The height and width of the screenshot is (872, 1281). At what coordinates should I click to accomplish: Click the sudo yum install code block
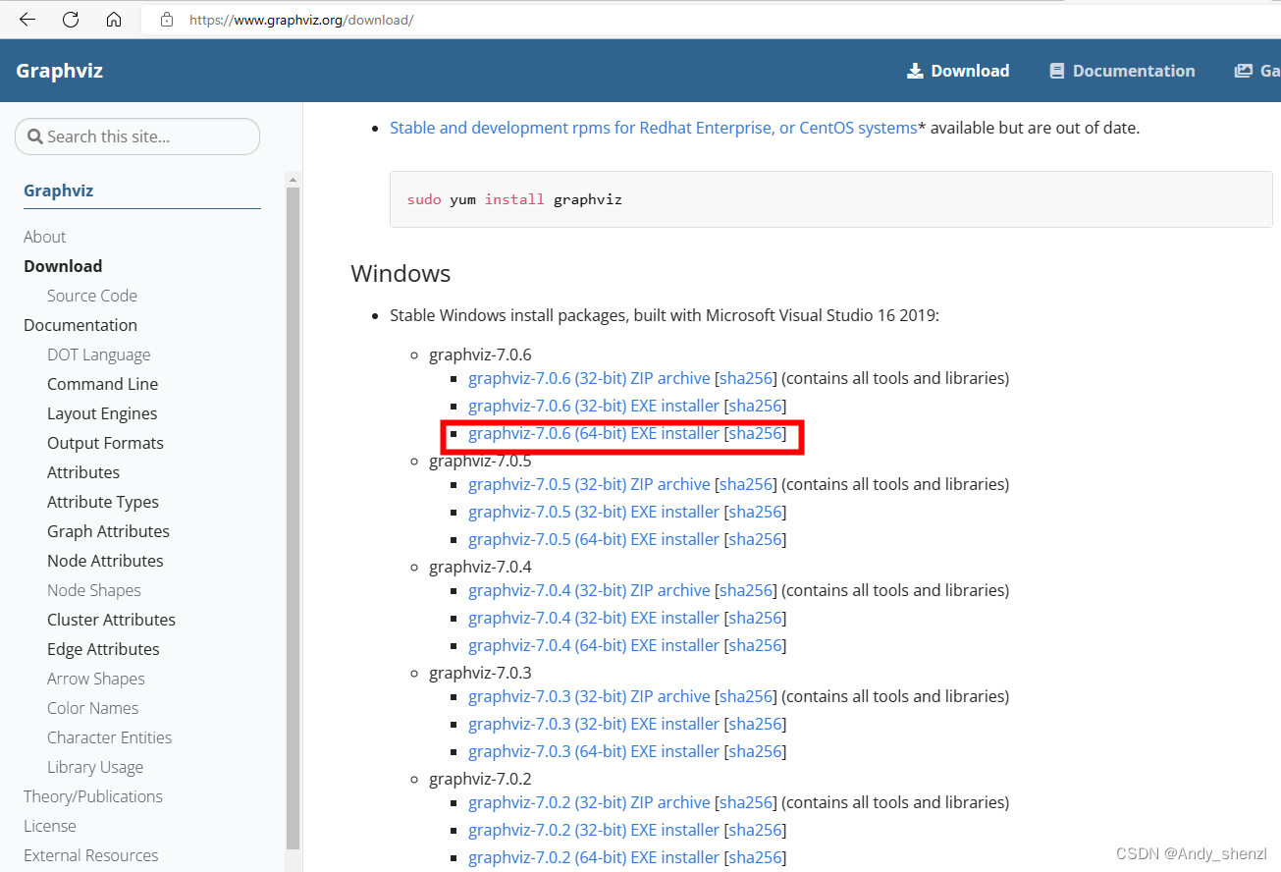tap(830, 199)
